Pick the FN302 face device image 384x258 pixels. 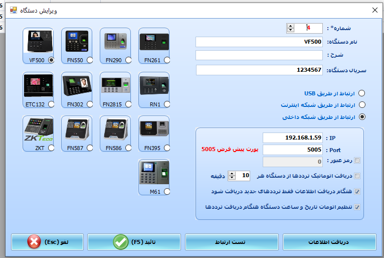point(77,86)
